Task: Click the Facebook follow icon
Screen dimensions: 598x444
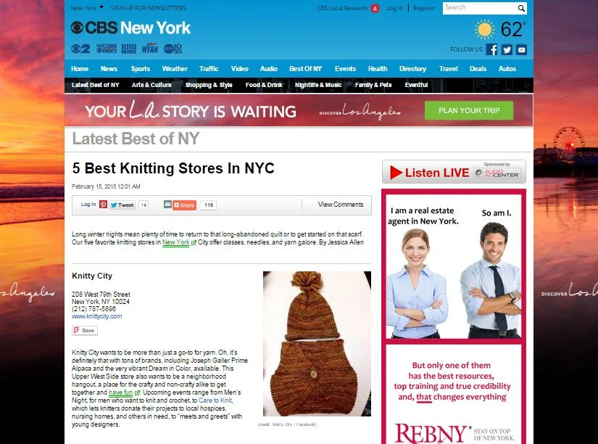Action: tap(491, 49)
